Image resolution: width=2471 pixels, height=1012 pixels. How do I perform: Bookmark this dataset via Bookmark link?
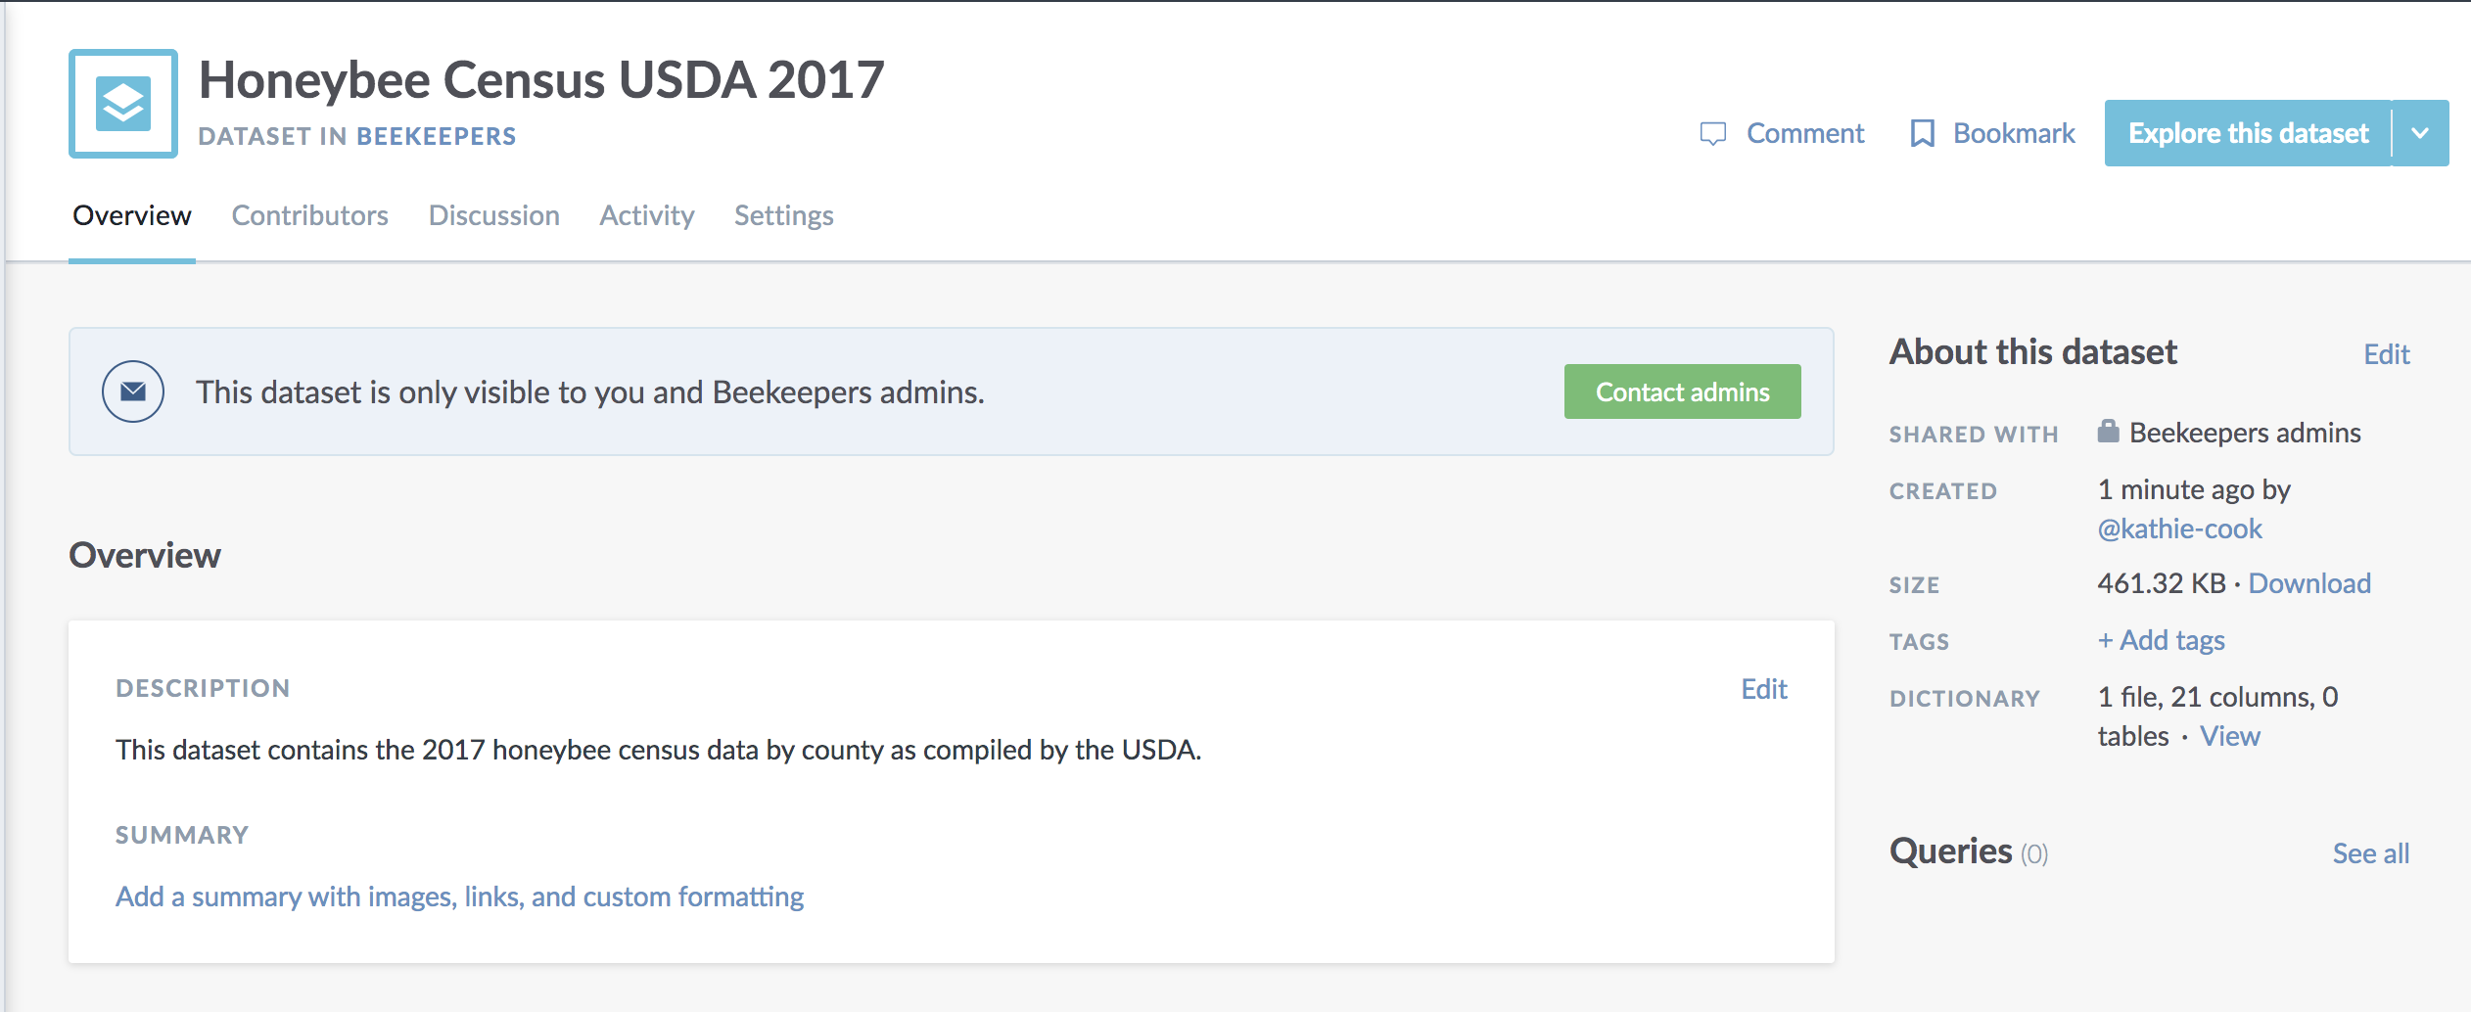(x=2014, y=133)
